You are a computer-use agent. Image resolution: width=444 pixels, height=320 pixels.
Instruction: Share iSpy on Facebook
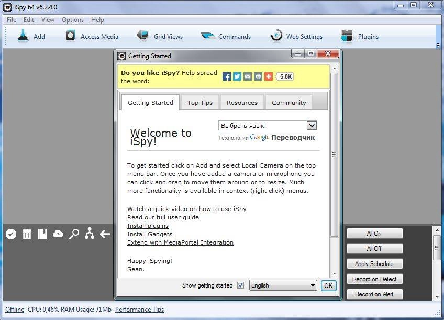pyautogui.click(x=227, y=76)
